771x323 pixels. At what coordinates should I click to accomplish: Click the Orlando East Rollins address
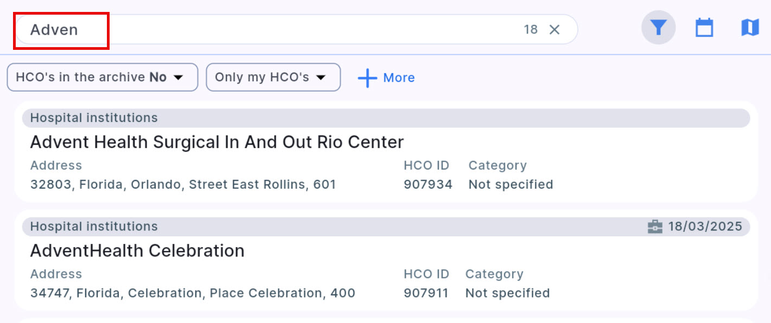tap(183, 184)
